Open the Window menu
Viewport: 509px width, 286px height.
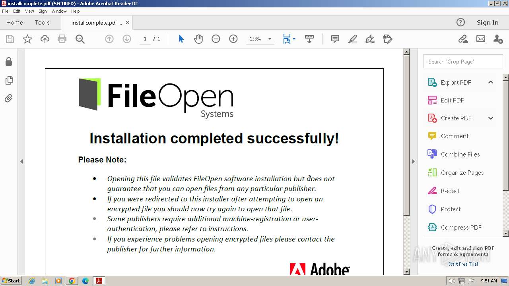point(59,11)
